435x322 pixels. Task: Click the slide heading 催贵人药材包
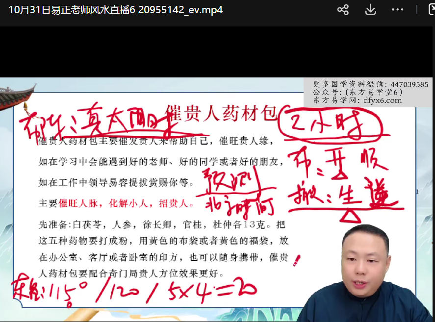222,113
